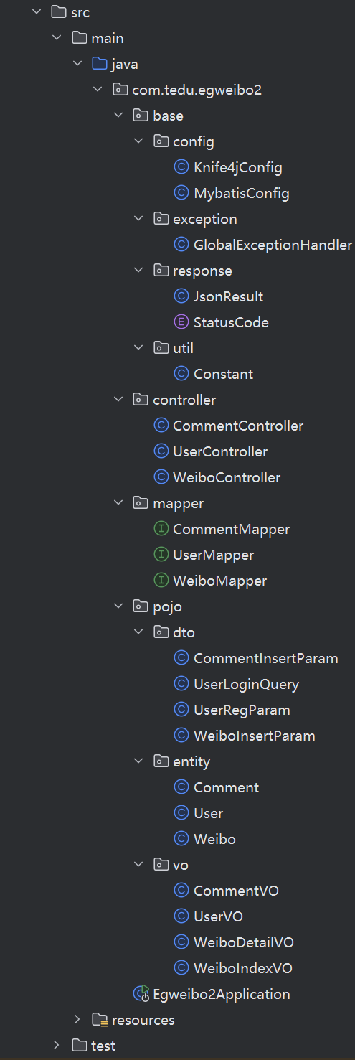355x1060 pixels.
Task: Collapse the mapper package chevron
Action: click(119, 503)
